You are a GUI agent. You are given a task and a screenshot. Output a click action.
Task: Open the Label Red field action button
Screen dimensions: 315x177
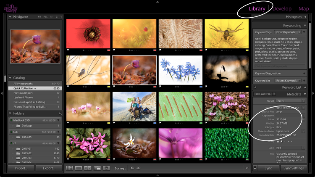tap(303, 148)
